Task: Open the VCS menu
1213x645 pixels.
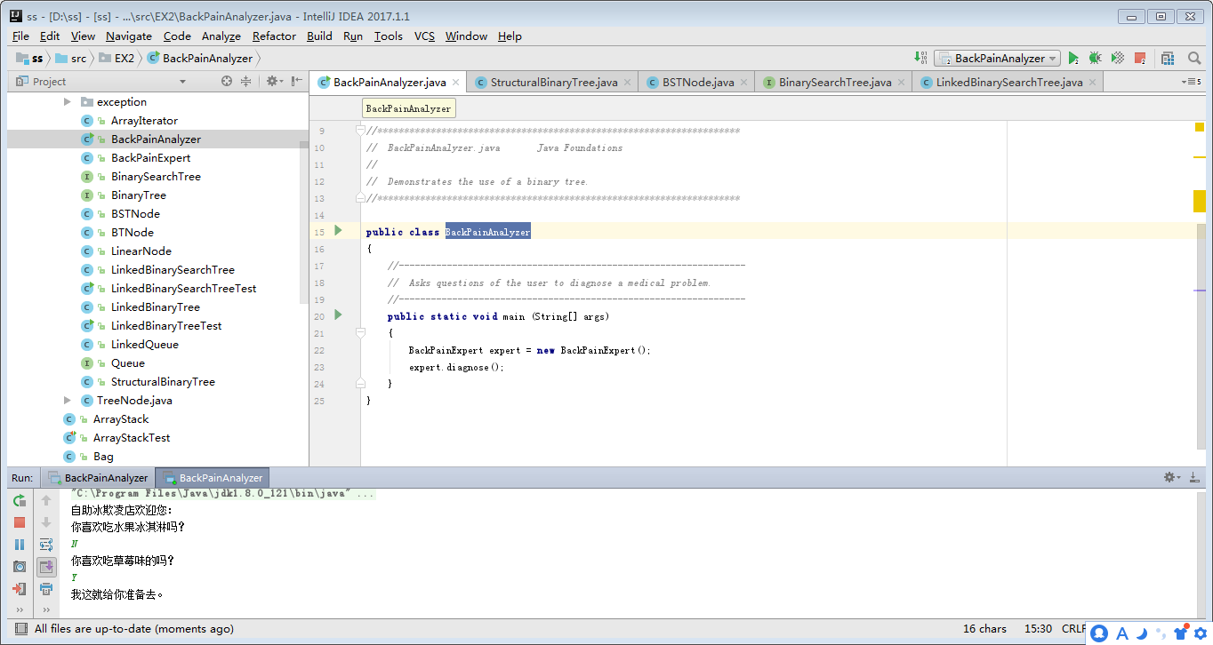Action: click(424, 36)
